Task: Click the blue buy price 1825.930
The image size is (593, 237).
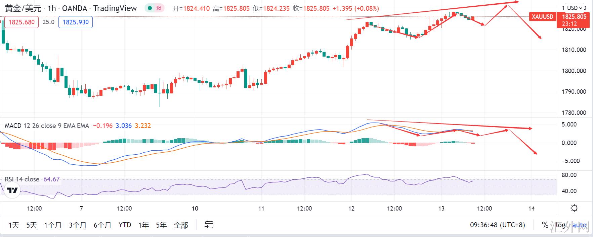Action: 76,22
